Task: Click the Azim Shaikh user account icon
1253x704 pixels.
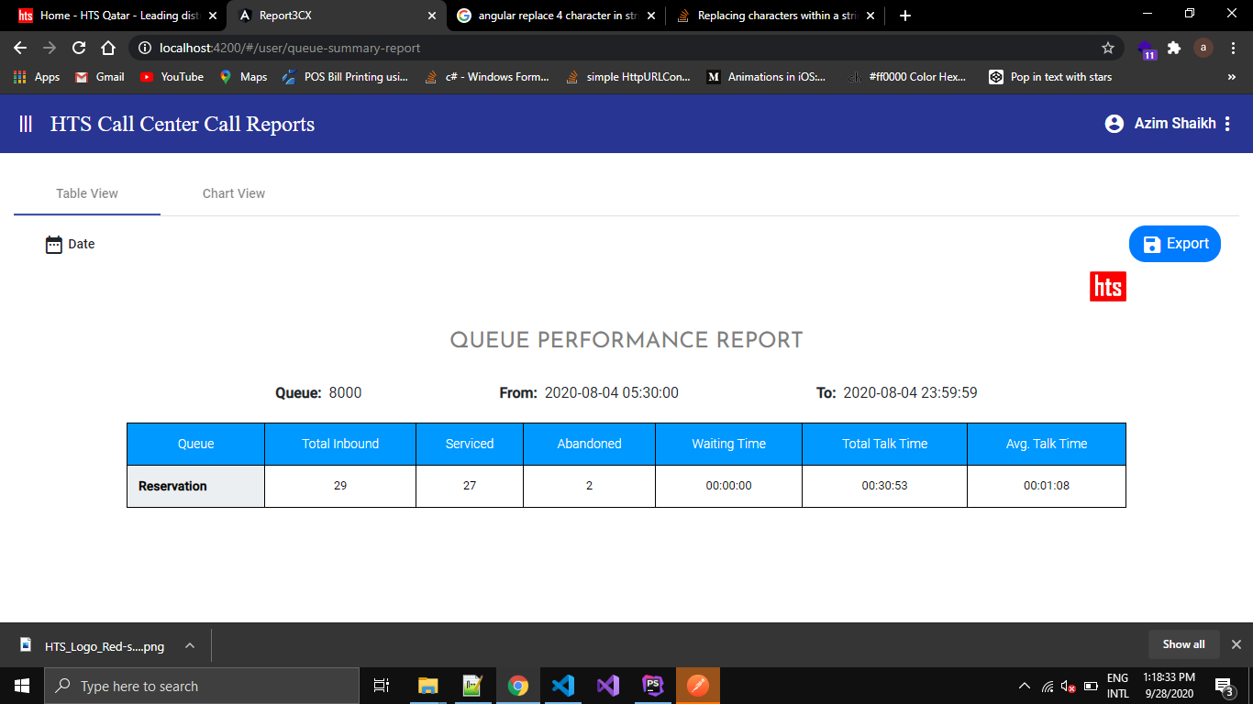Action: [x=1114, y=124]
